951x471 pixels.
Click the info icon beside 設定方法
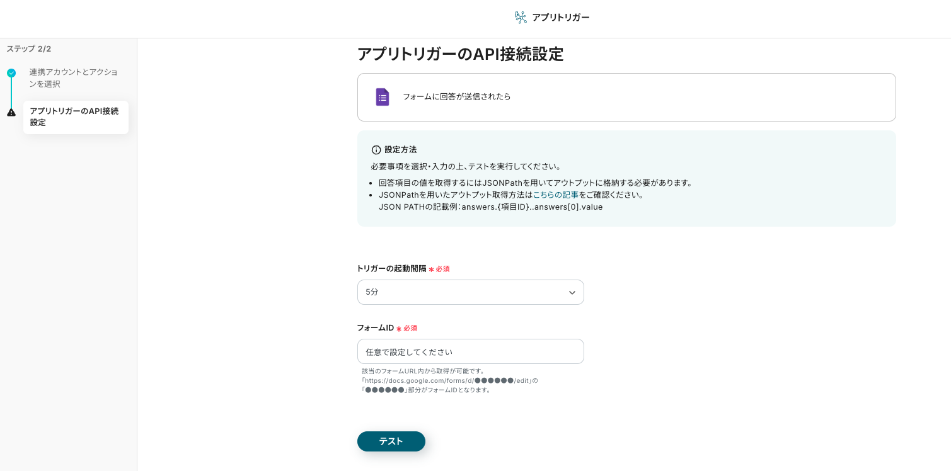(376, 150)
